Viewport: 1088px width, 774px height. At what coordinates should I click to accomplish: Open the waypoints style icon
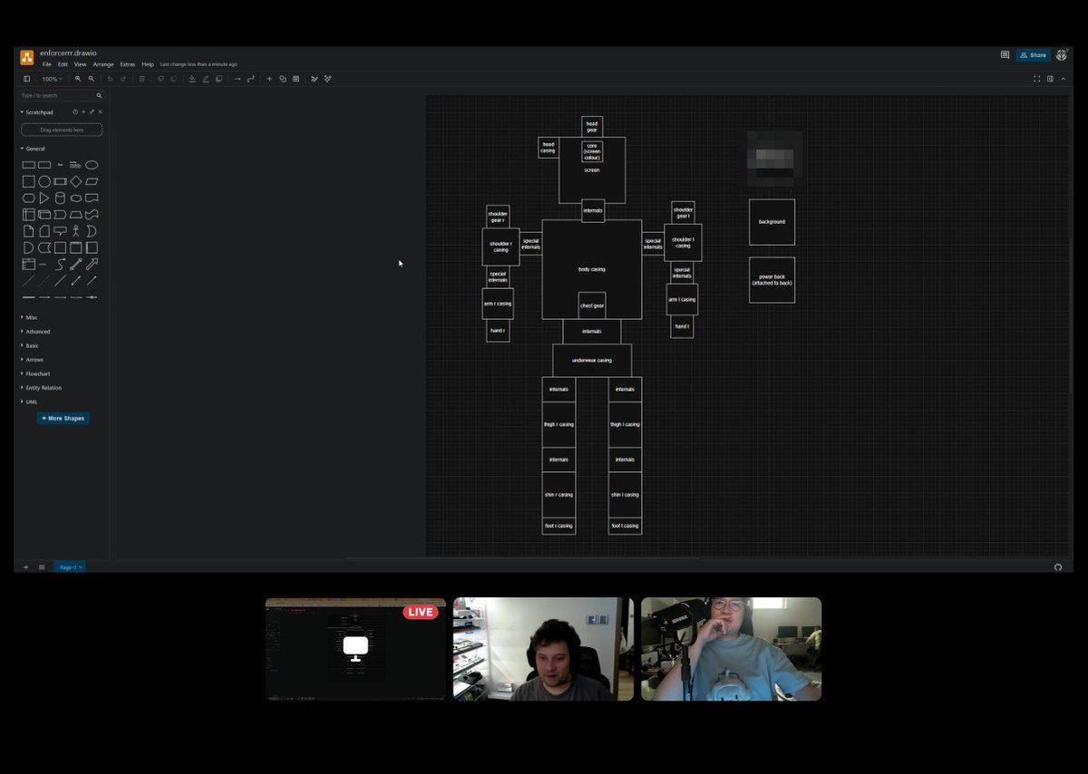click(x=251, y=79)
